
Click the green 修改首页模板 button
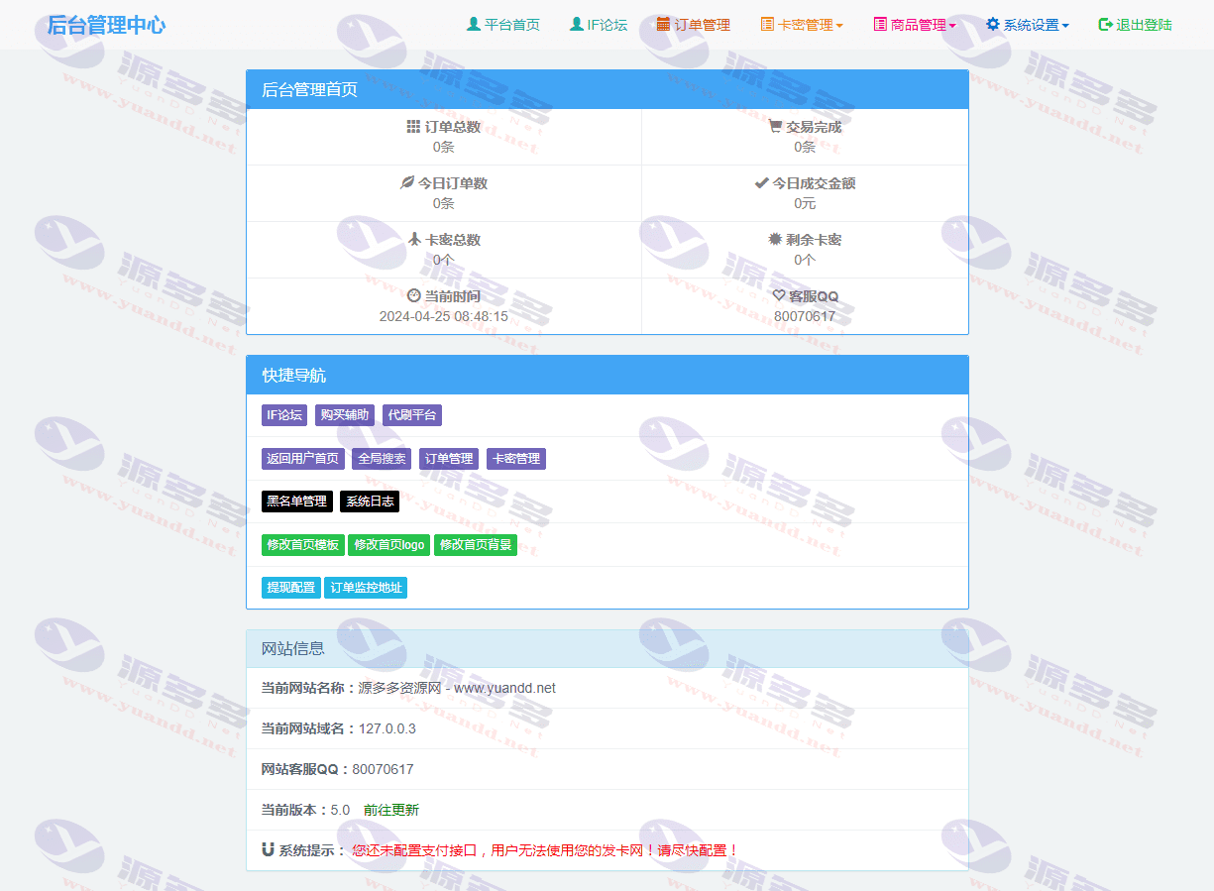click(303, 545)
